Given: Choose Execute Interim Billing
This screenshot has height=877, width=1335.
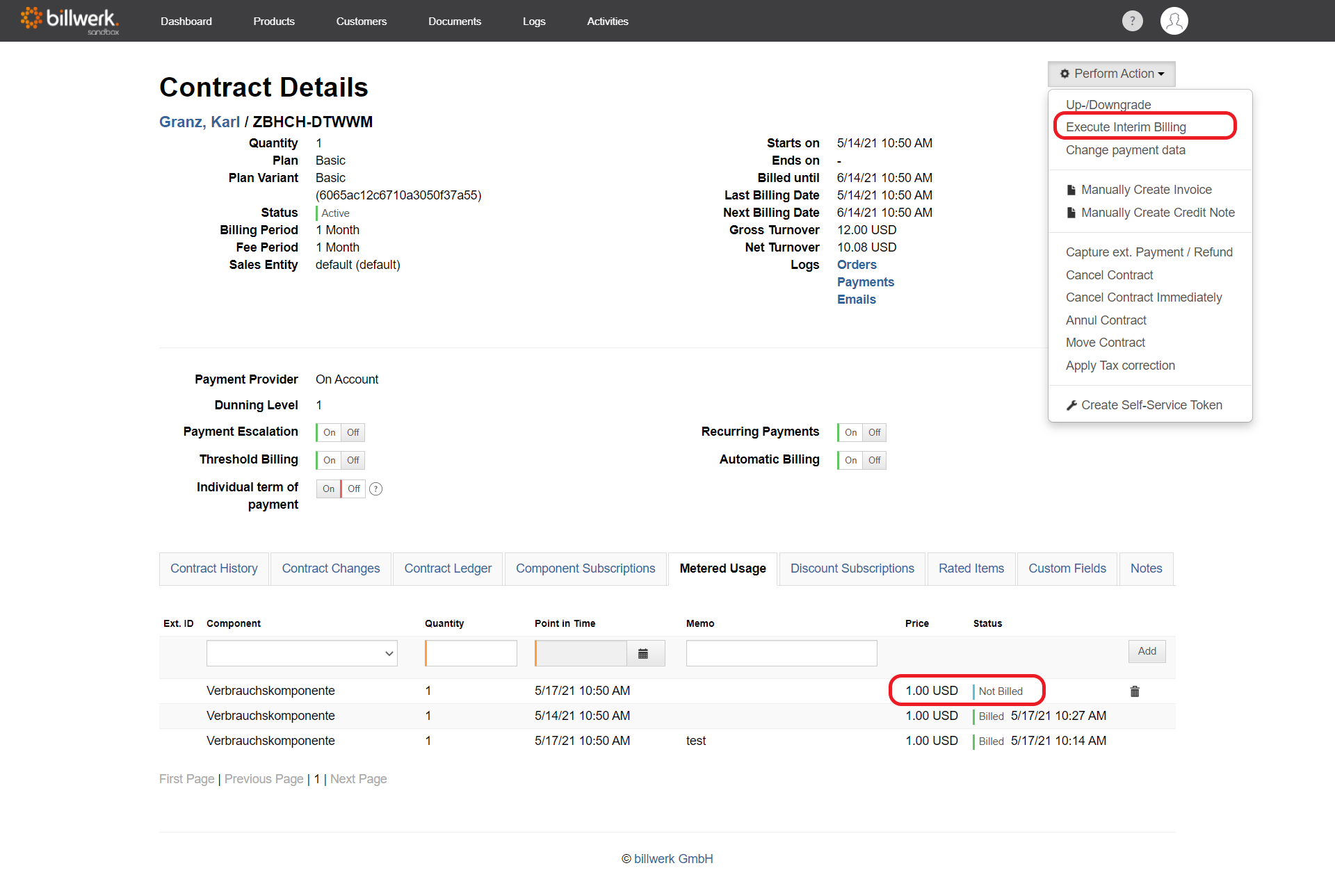Looking at the screenshot, I should coord(1126,127).
